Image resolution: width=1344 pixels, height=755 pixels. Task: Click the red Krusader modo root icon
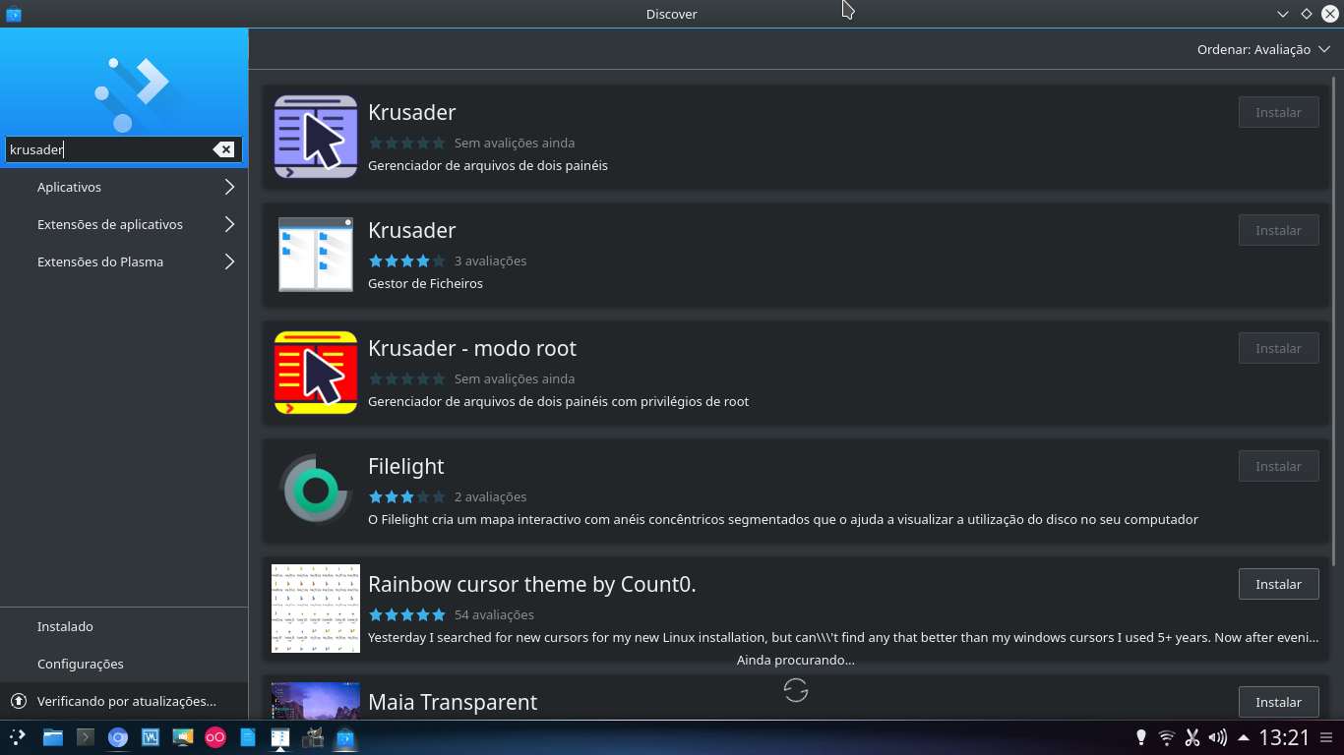(x=315, y=373)
